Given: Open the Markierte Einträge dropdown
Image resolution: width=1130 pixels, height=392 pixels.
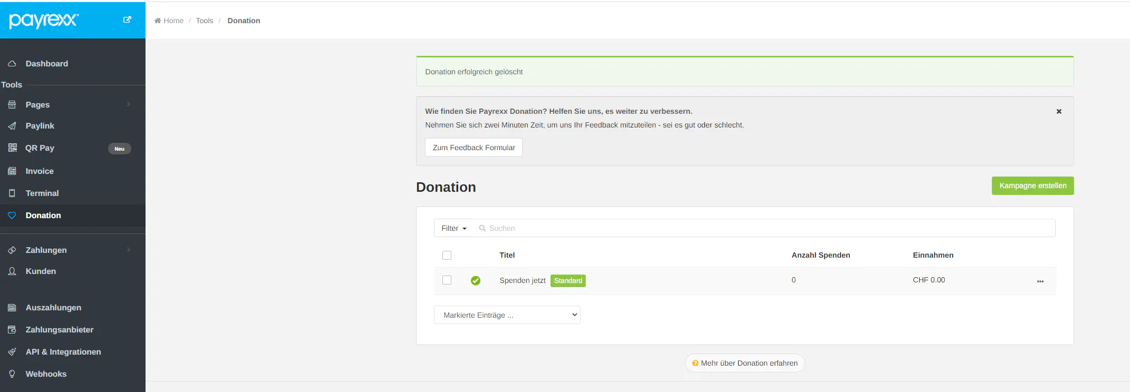Looking at the screenshot, I should click(507, 315).
